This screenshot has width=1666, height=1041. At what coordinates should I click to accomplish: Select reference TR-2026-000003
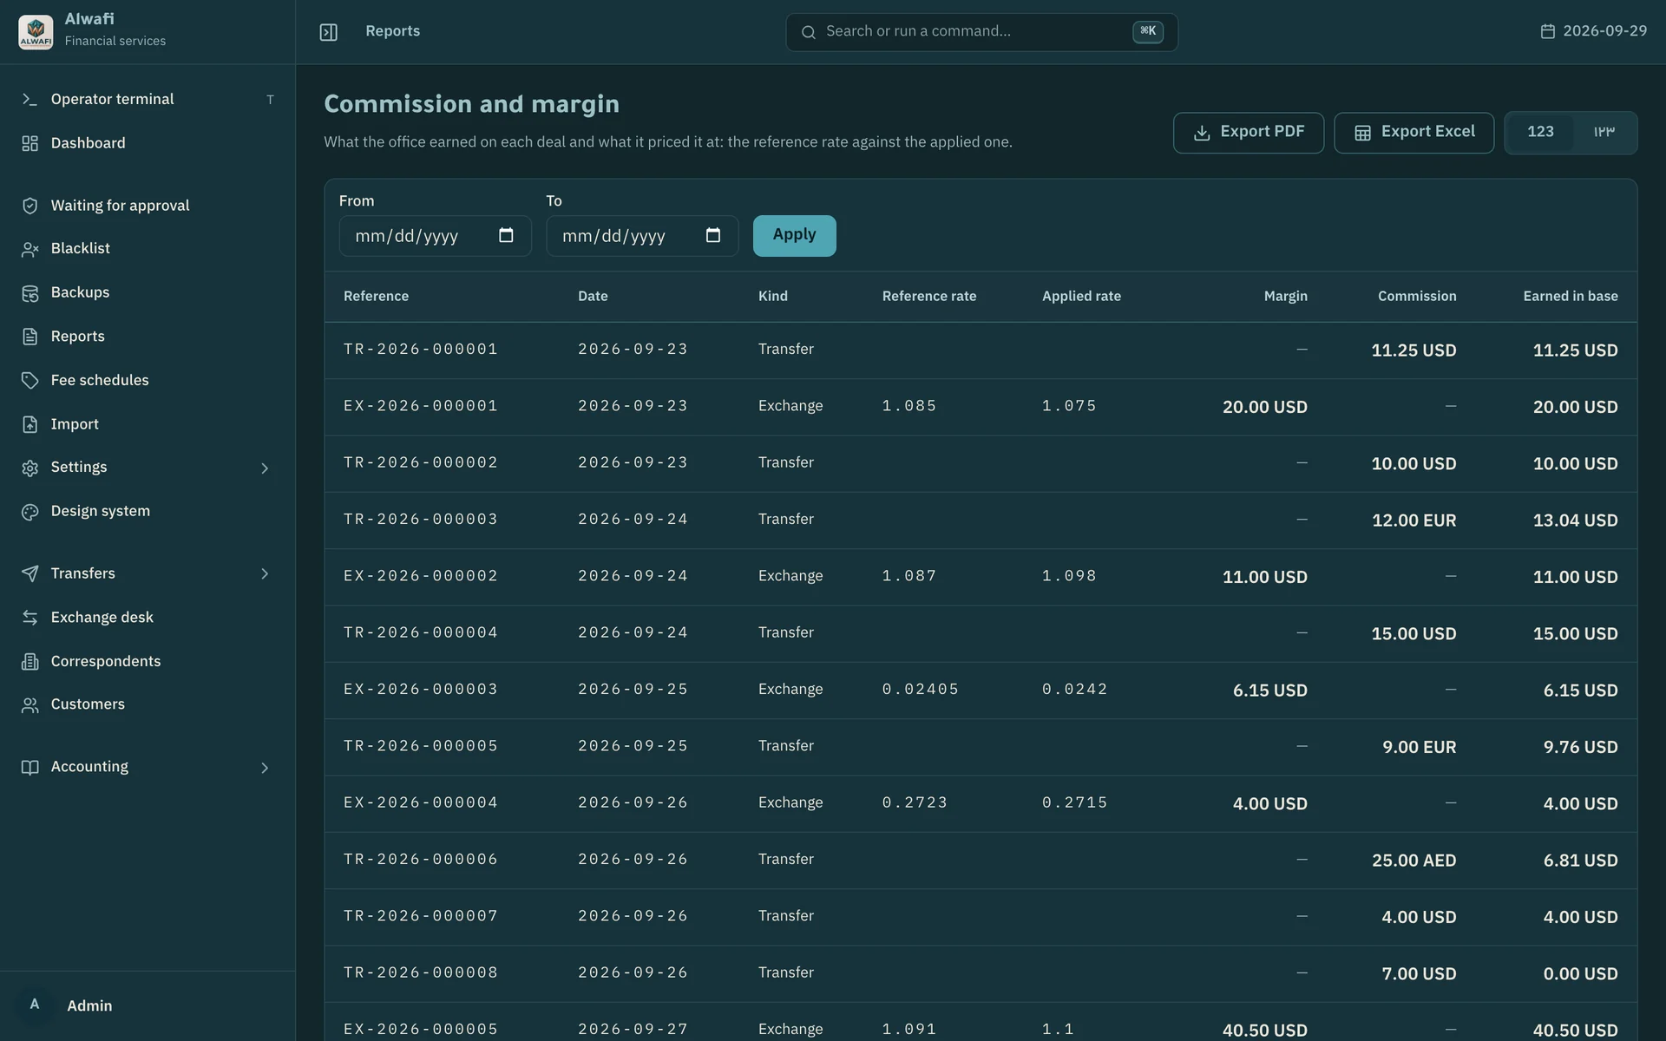click(421, 520)
